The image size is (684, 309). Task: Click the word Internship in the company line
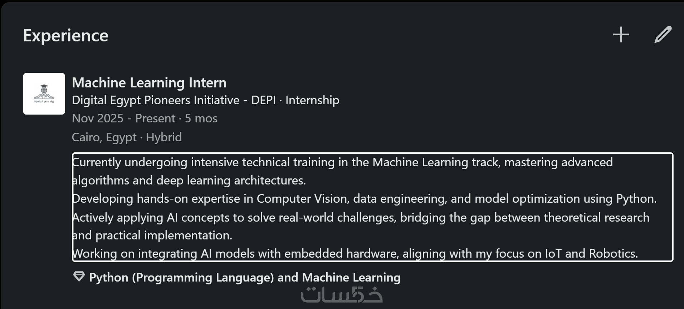pos(312,100)
